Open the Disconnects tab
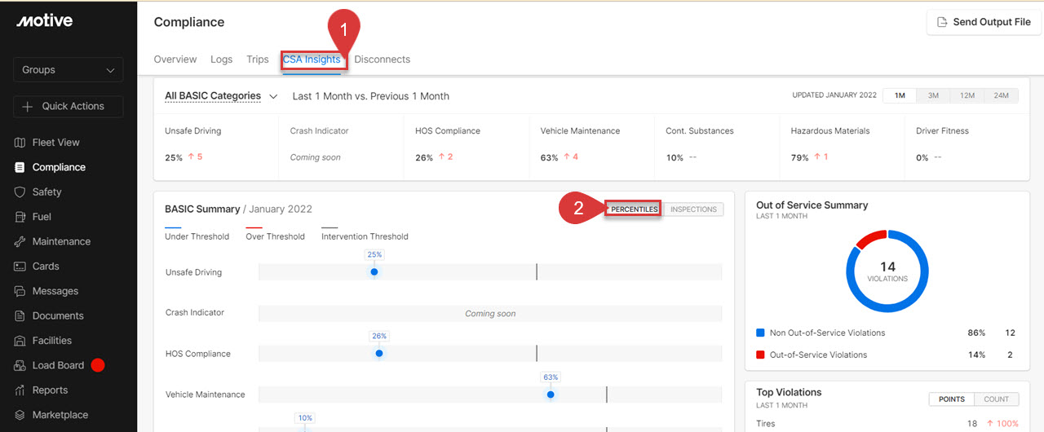 (383, 60)
